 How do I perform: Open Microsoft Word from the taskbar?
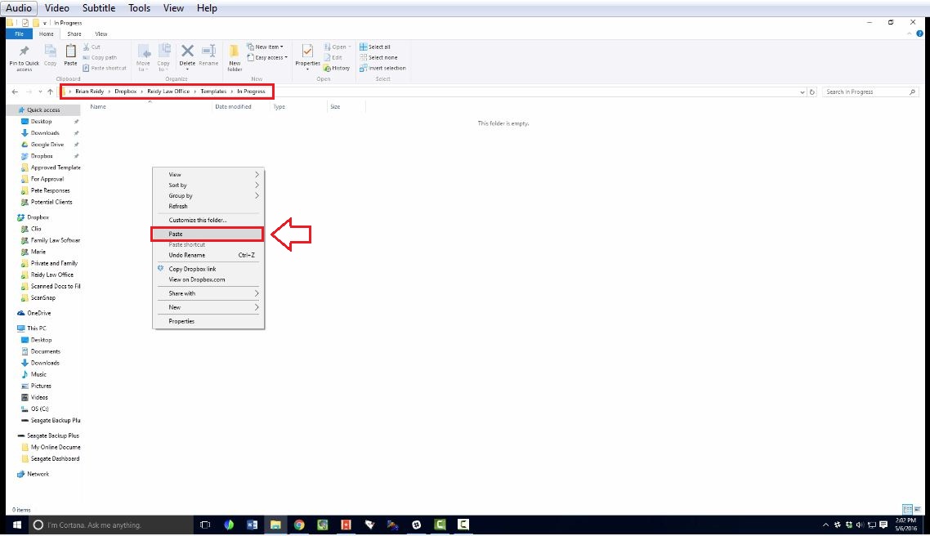pyautogui.click(x=252, y=525)
